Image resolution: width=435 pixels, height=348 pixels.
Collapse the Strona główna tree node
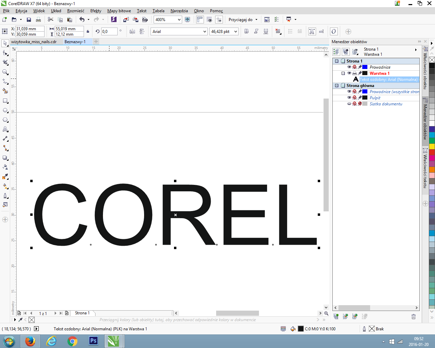337,86
